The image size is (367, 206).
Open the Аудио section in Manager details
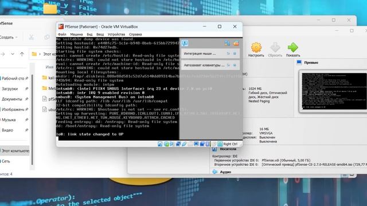pos(225,172)
